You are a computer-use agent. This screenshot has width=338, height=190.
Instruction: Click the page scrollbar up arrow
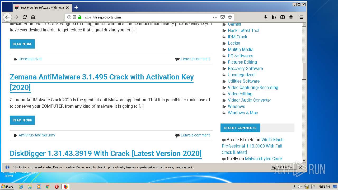[x=304, y=25]
